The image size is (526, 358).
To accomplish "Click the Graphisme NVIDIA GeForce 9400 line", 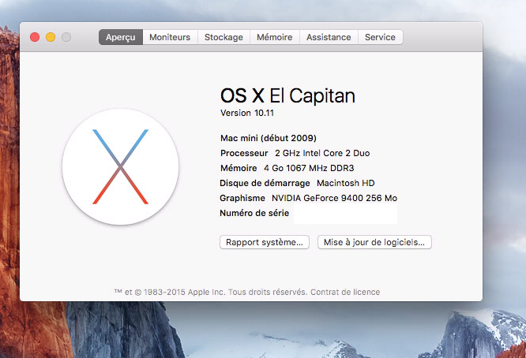I will [308, 198].
